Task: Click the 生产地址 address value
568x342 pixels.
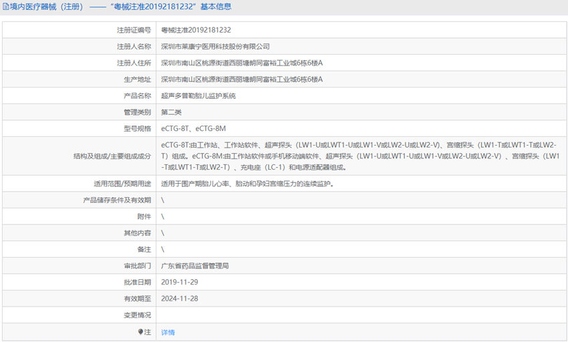Action: [x=242, y=79]
